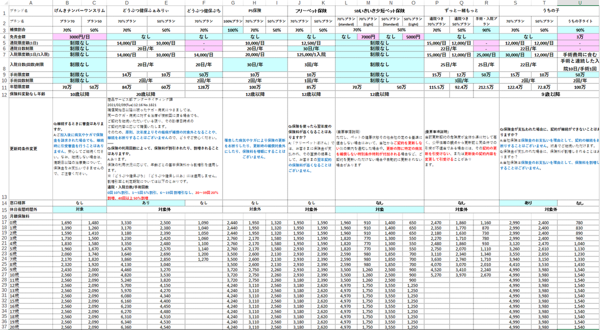Click the 'どうぶつ健保ふぁみりぃ' brand cell
The image size is (600, 330).
click(146, 10)
